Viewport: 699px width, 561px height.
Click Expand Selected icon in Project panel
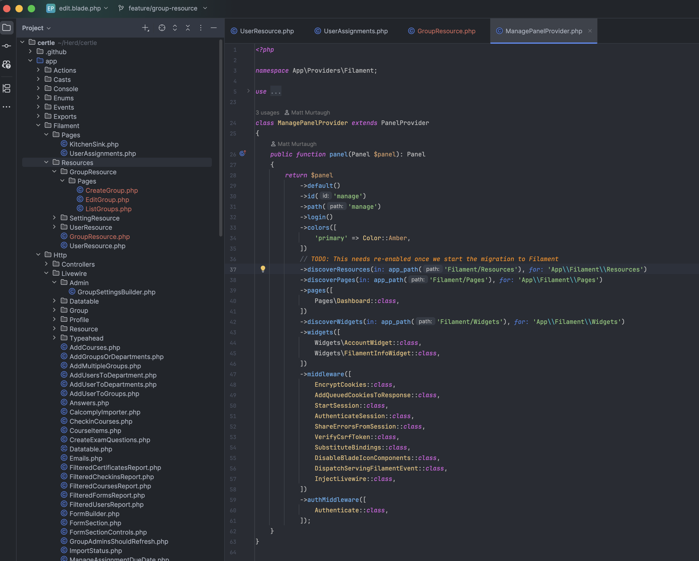tap(175, 28)
